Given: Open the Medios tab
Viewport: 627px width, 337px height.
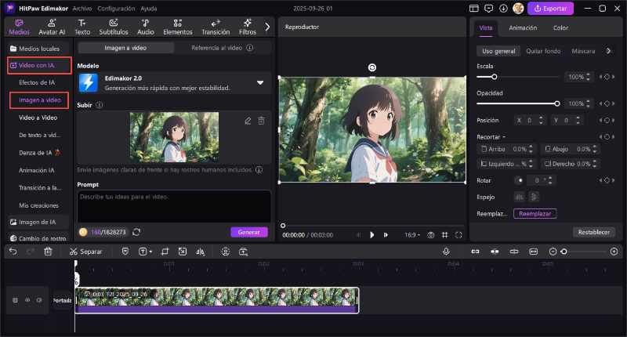Looking at the screenshot, I should point(19,27).
